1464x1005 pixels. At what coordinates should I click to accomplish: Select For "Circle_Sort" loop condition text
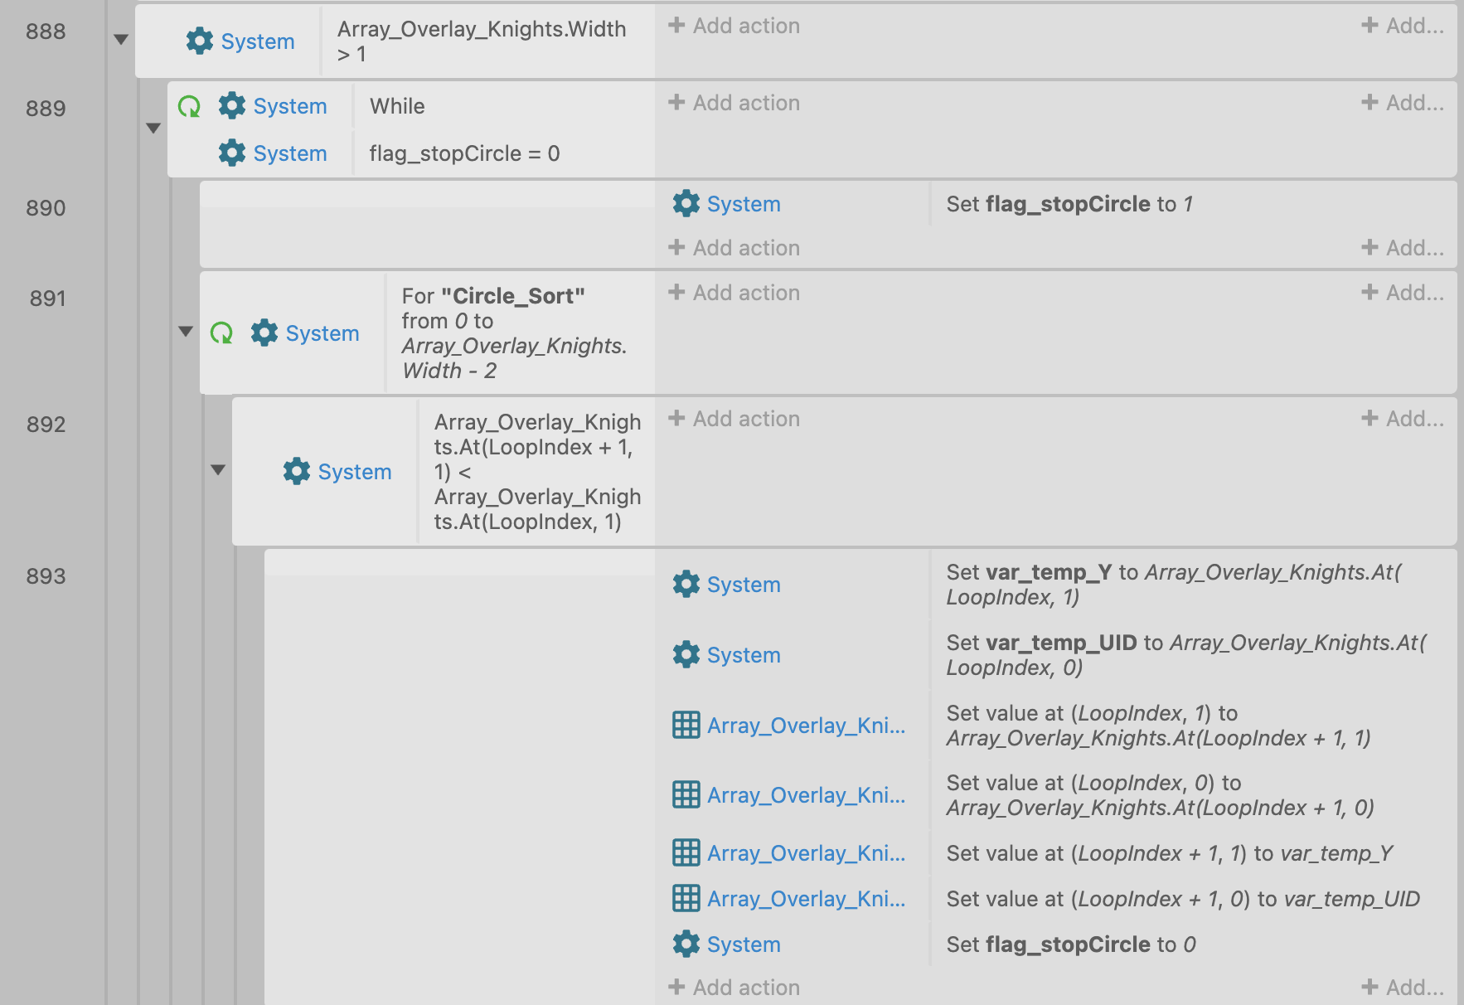coord(514,333)
